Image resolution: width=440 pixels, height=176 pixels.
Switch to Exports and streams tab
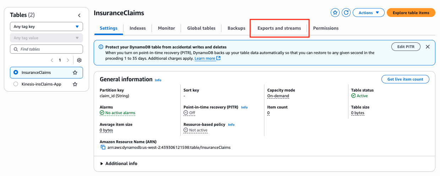(279, 28)
